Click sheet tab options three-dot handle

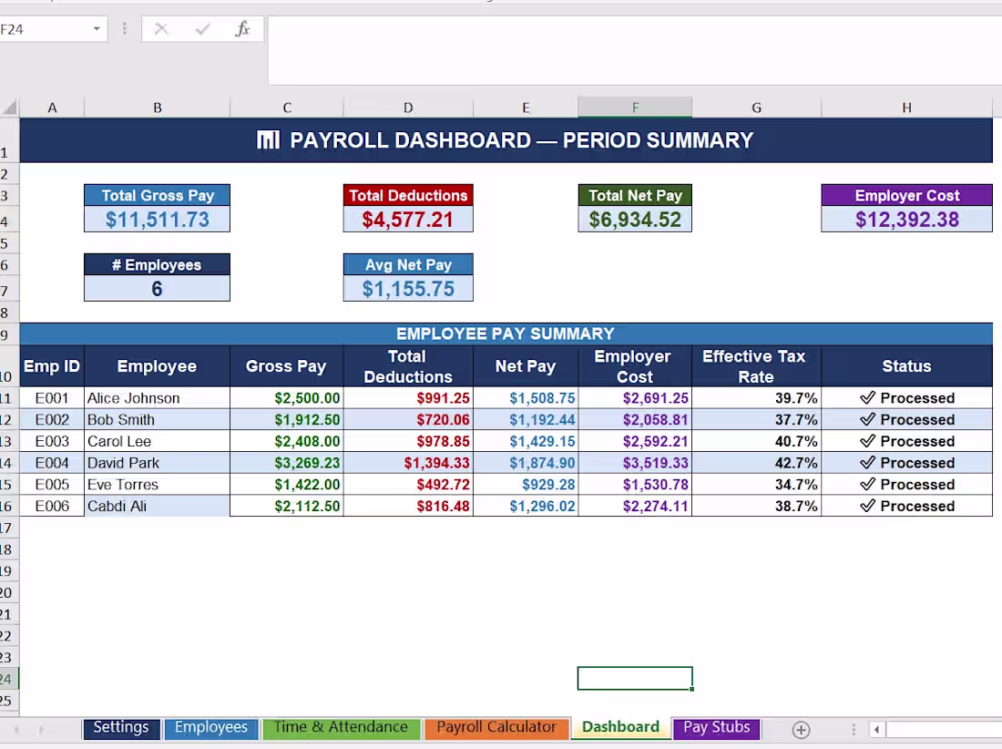coord(854,729)
